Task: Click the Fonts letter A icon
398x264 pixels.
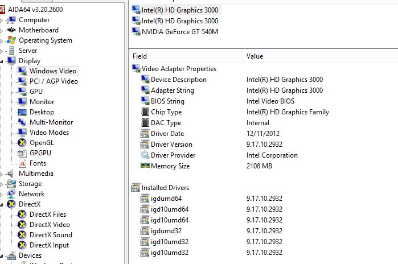Action: tap(22, 163)
